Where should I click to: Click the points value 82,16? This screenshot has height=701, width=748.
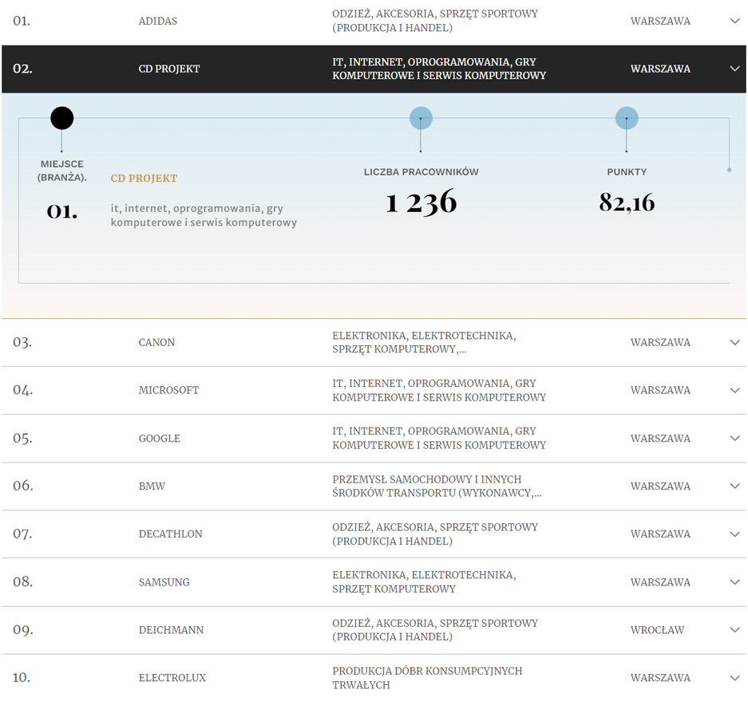[627, 202]
